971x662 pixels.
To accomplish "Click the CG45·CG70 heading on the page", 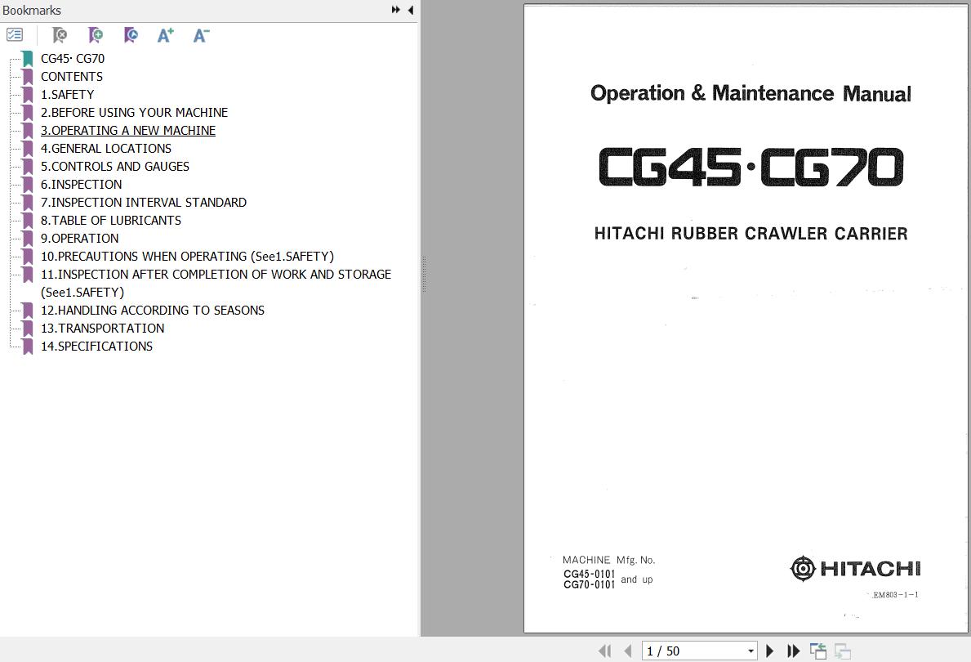I will (x=751, y=167).
